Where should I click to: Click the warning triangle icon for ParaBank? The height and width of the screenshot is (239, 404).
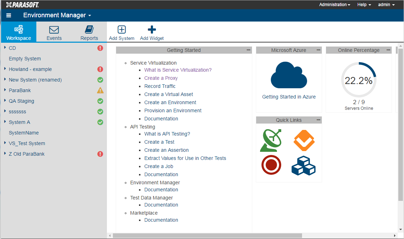[100, 90]
